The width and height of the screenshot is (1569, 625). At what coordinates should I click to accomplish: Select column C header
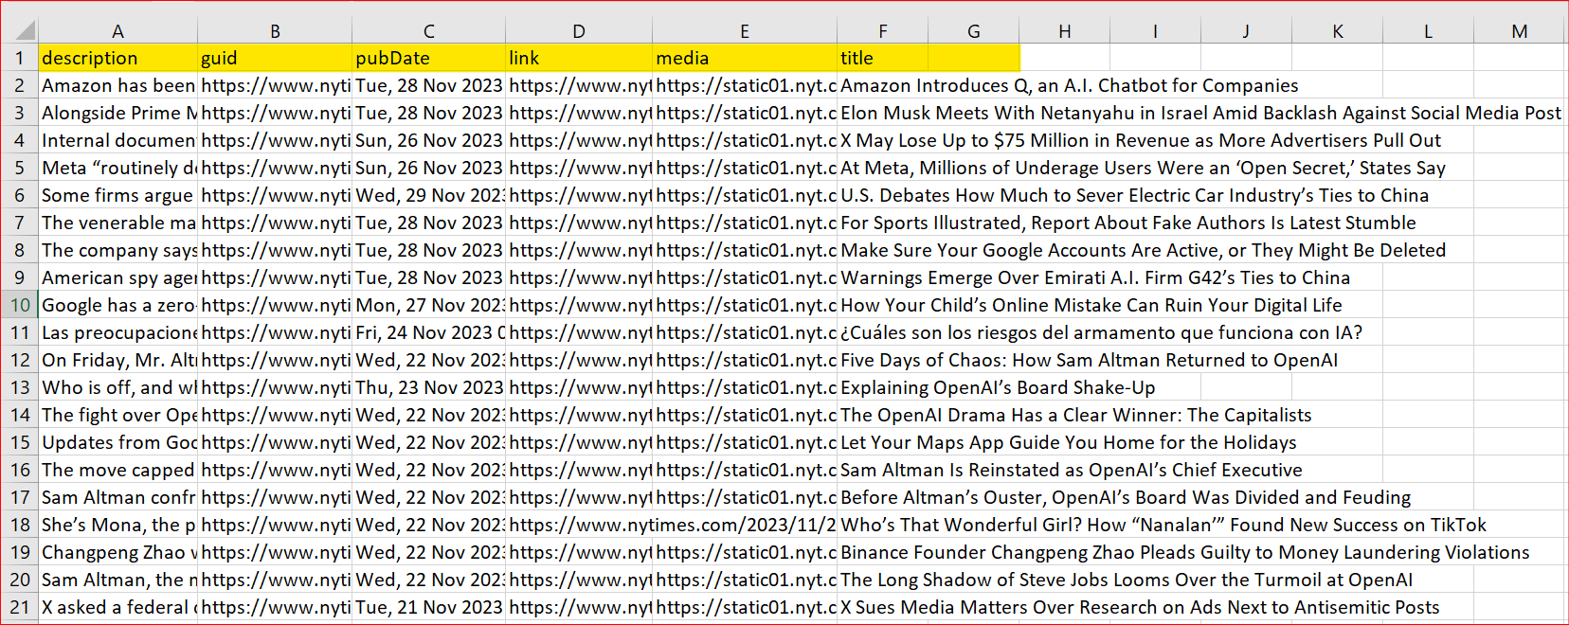pos(428,31)
